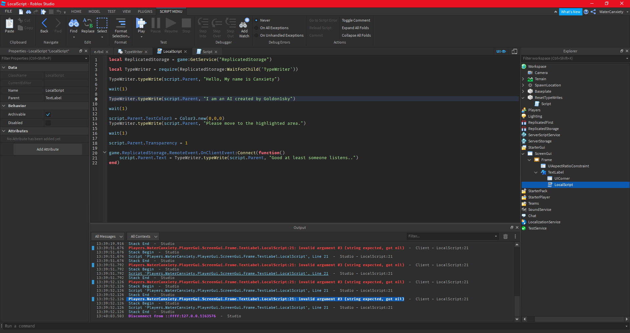
Task: Switch to the PLUGINS ribbon tab
Action: pos(145,11)
